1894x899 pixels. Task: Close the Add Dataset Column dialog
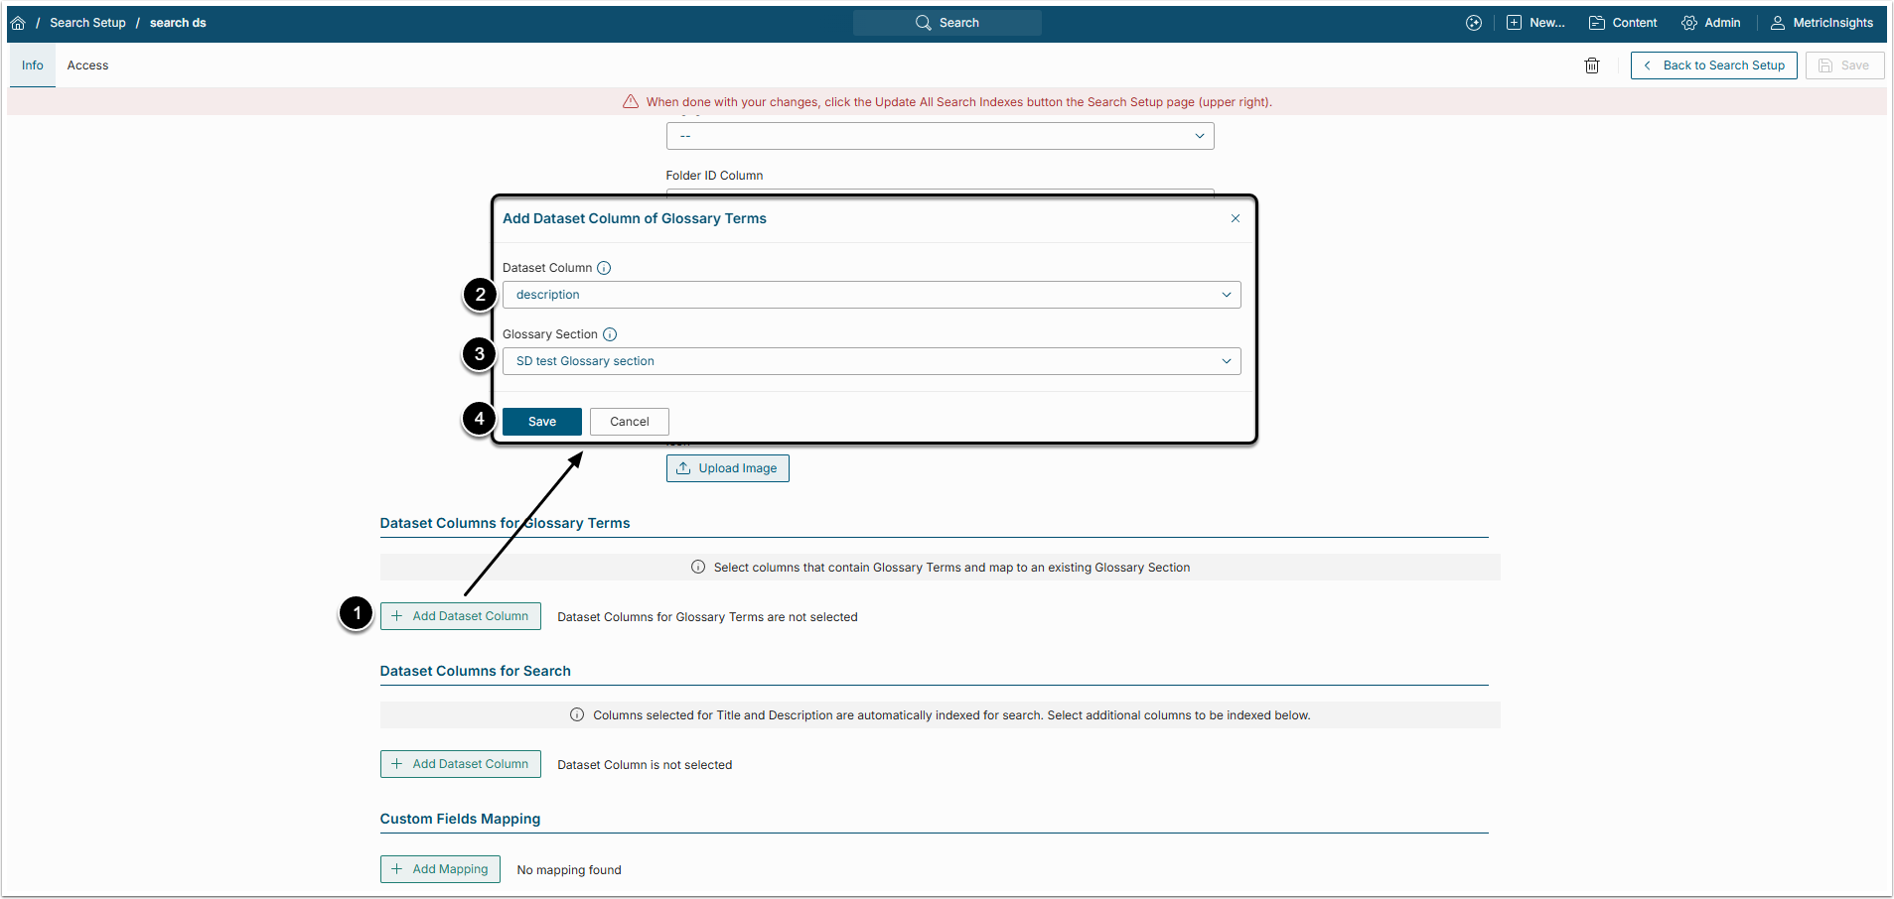tap(1236, 218)
